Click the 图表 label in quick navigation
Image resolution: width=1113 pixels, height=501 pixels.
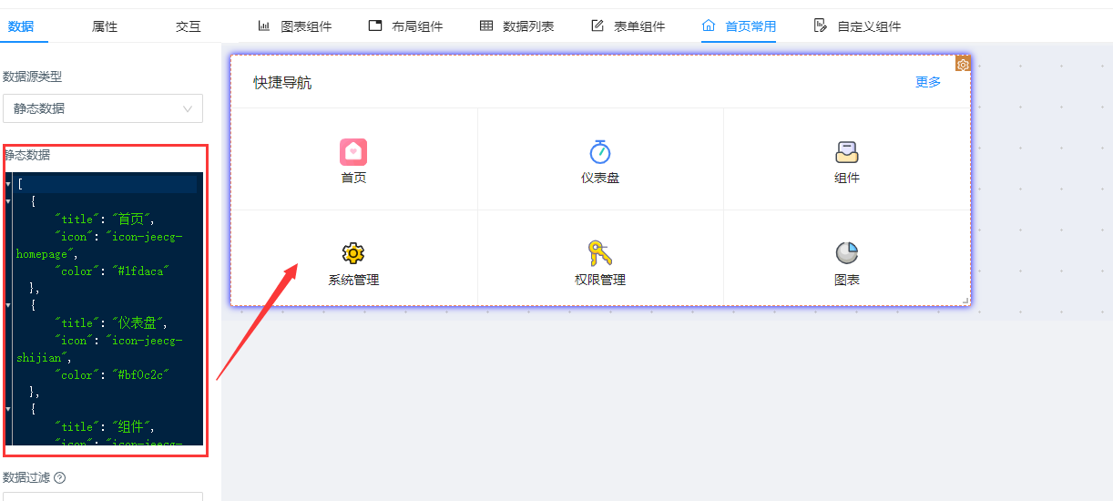(847, 280)
